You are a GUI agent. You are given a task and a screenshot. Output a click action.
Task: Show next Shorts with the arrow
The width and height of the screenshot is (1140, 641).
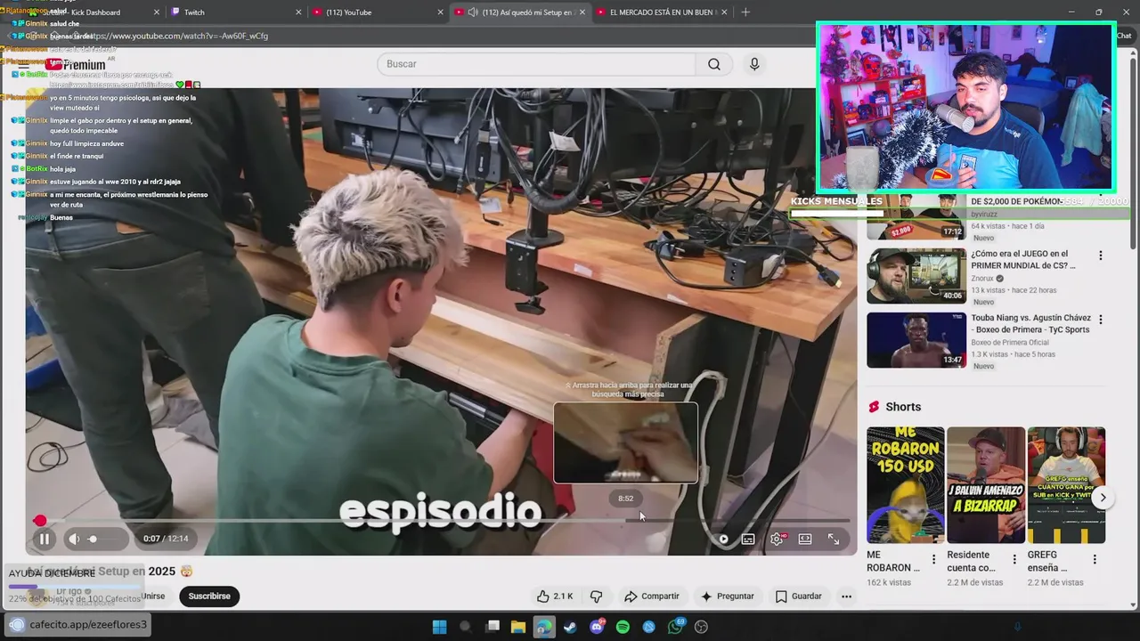click(1103, 498)
